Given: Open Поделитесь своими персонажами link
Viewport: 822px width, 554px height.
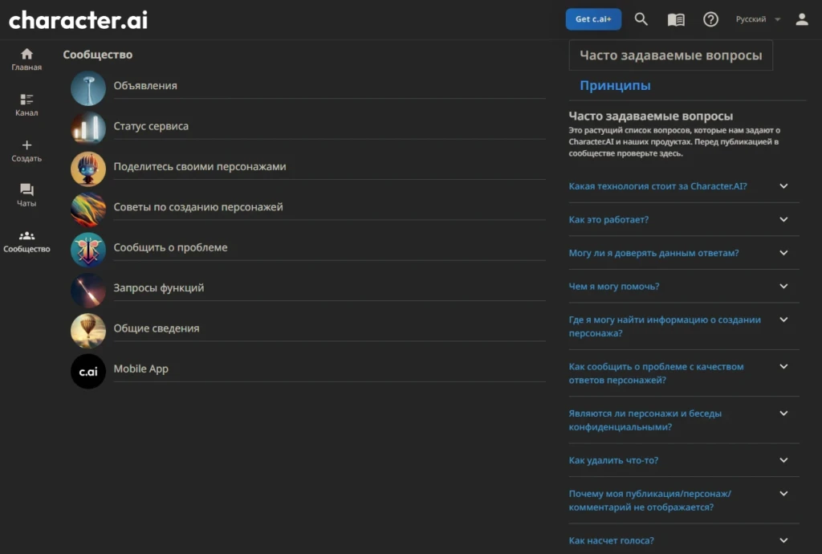Looking at the screenshot, I should (200, 167).
